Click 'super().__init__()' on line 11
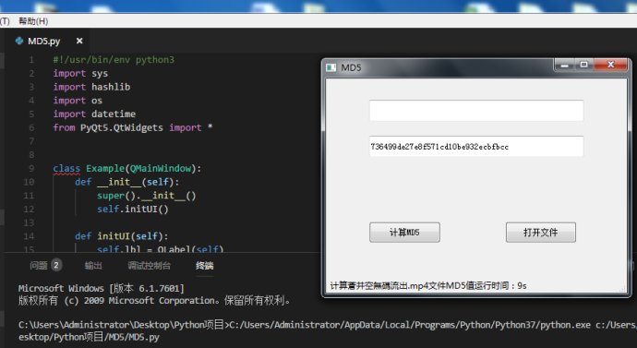Screen dimensions: 637x348 coord(146,196)
